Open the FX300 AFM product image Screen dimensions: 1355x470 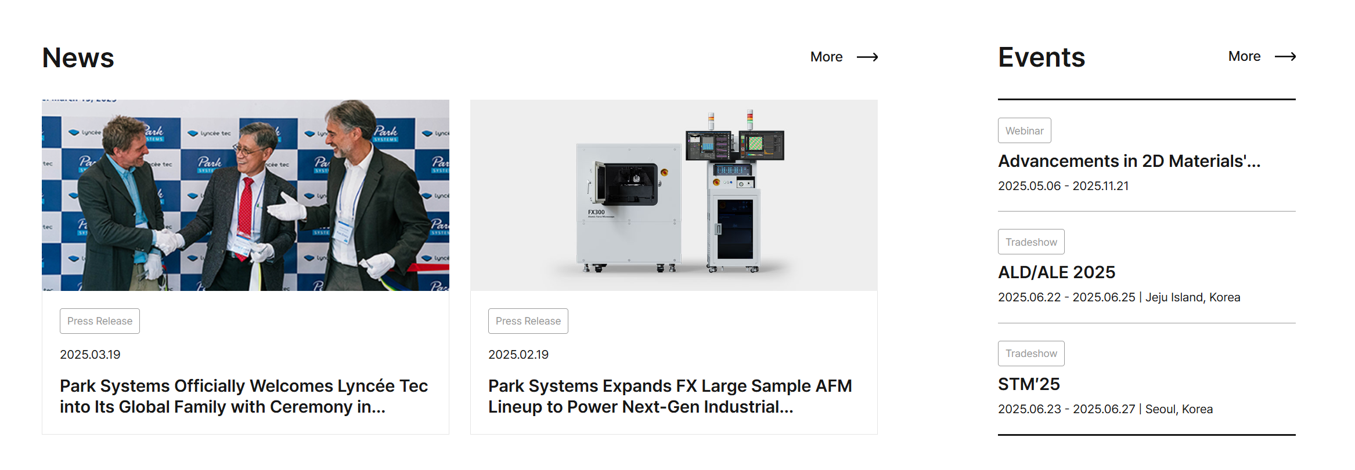coord(674,195)
